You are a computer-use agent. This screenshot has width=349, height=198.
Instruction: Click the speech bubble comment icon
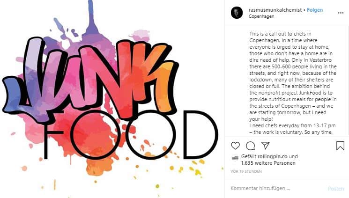click(251, 146)
